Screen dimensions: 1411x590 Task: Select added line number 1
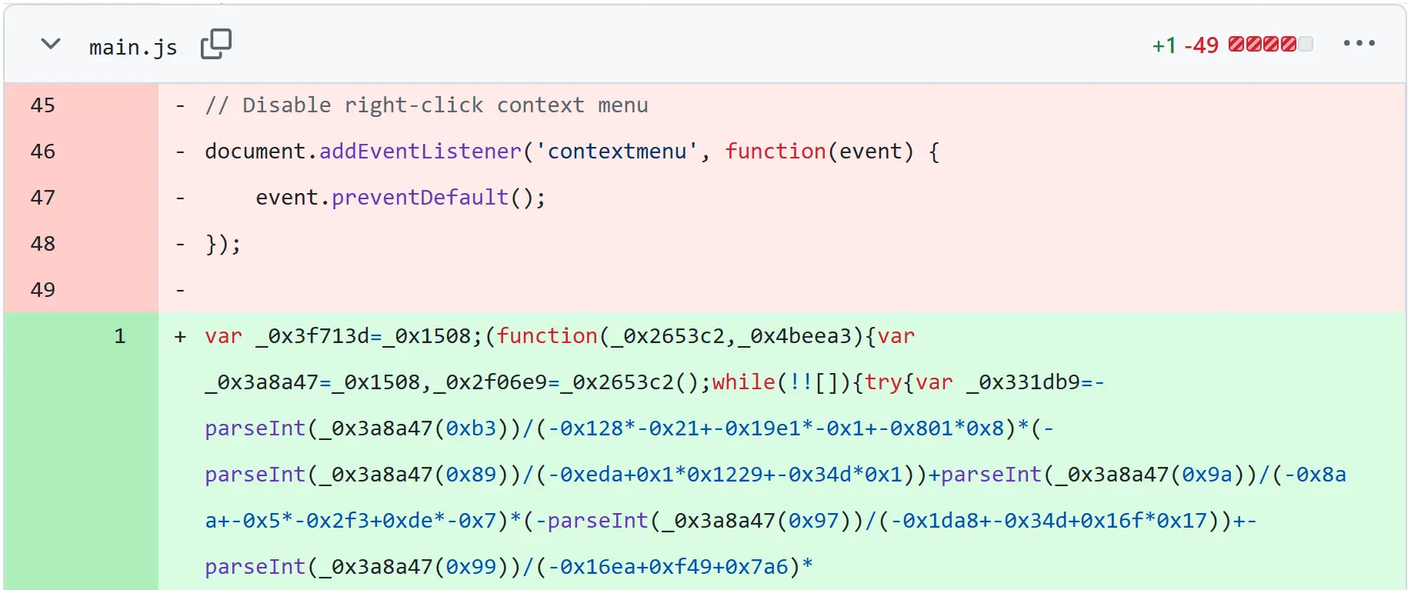pos(120,336)
